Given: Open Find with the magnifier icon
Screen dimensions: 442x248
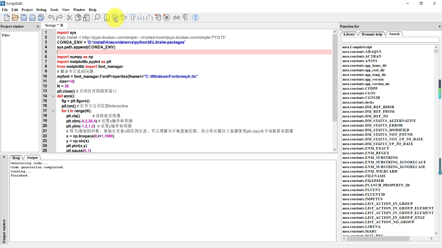Looking at the screenshot, I should [97, 18].
